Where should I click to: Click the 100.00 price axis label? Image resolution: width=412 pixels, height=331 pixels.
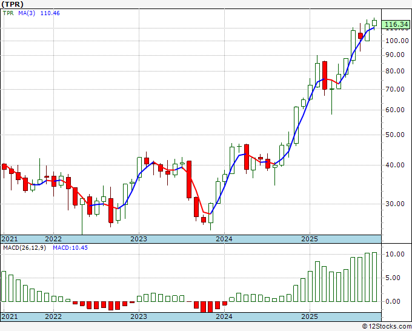pyautogui.click(x=397, y=41)
